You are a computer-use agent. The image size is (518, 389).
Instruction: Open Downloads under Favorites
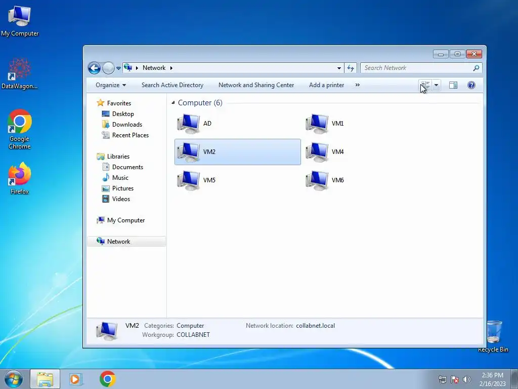click(127, 125)
